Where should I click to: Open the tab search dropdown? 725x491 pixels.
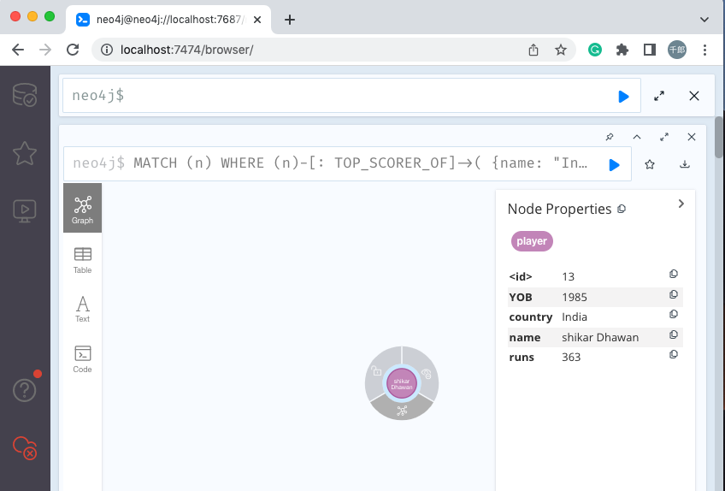point(704,20)
